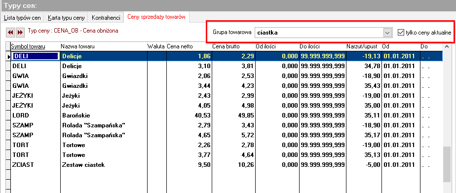456x193 pixels.
Task: Select the Gwiazdki row priced 3,44 netto
Action: 224,86
